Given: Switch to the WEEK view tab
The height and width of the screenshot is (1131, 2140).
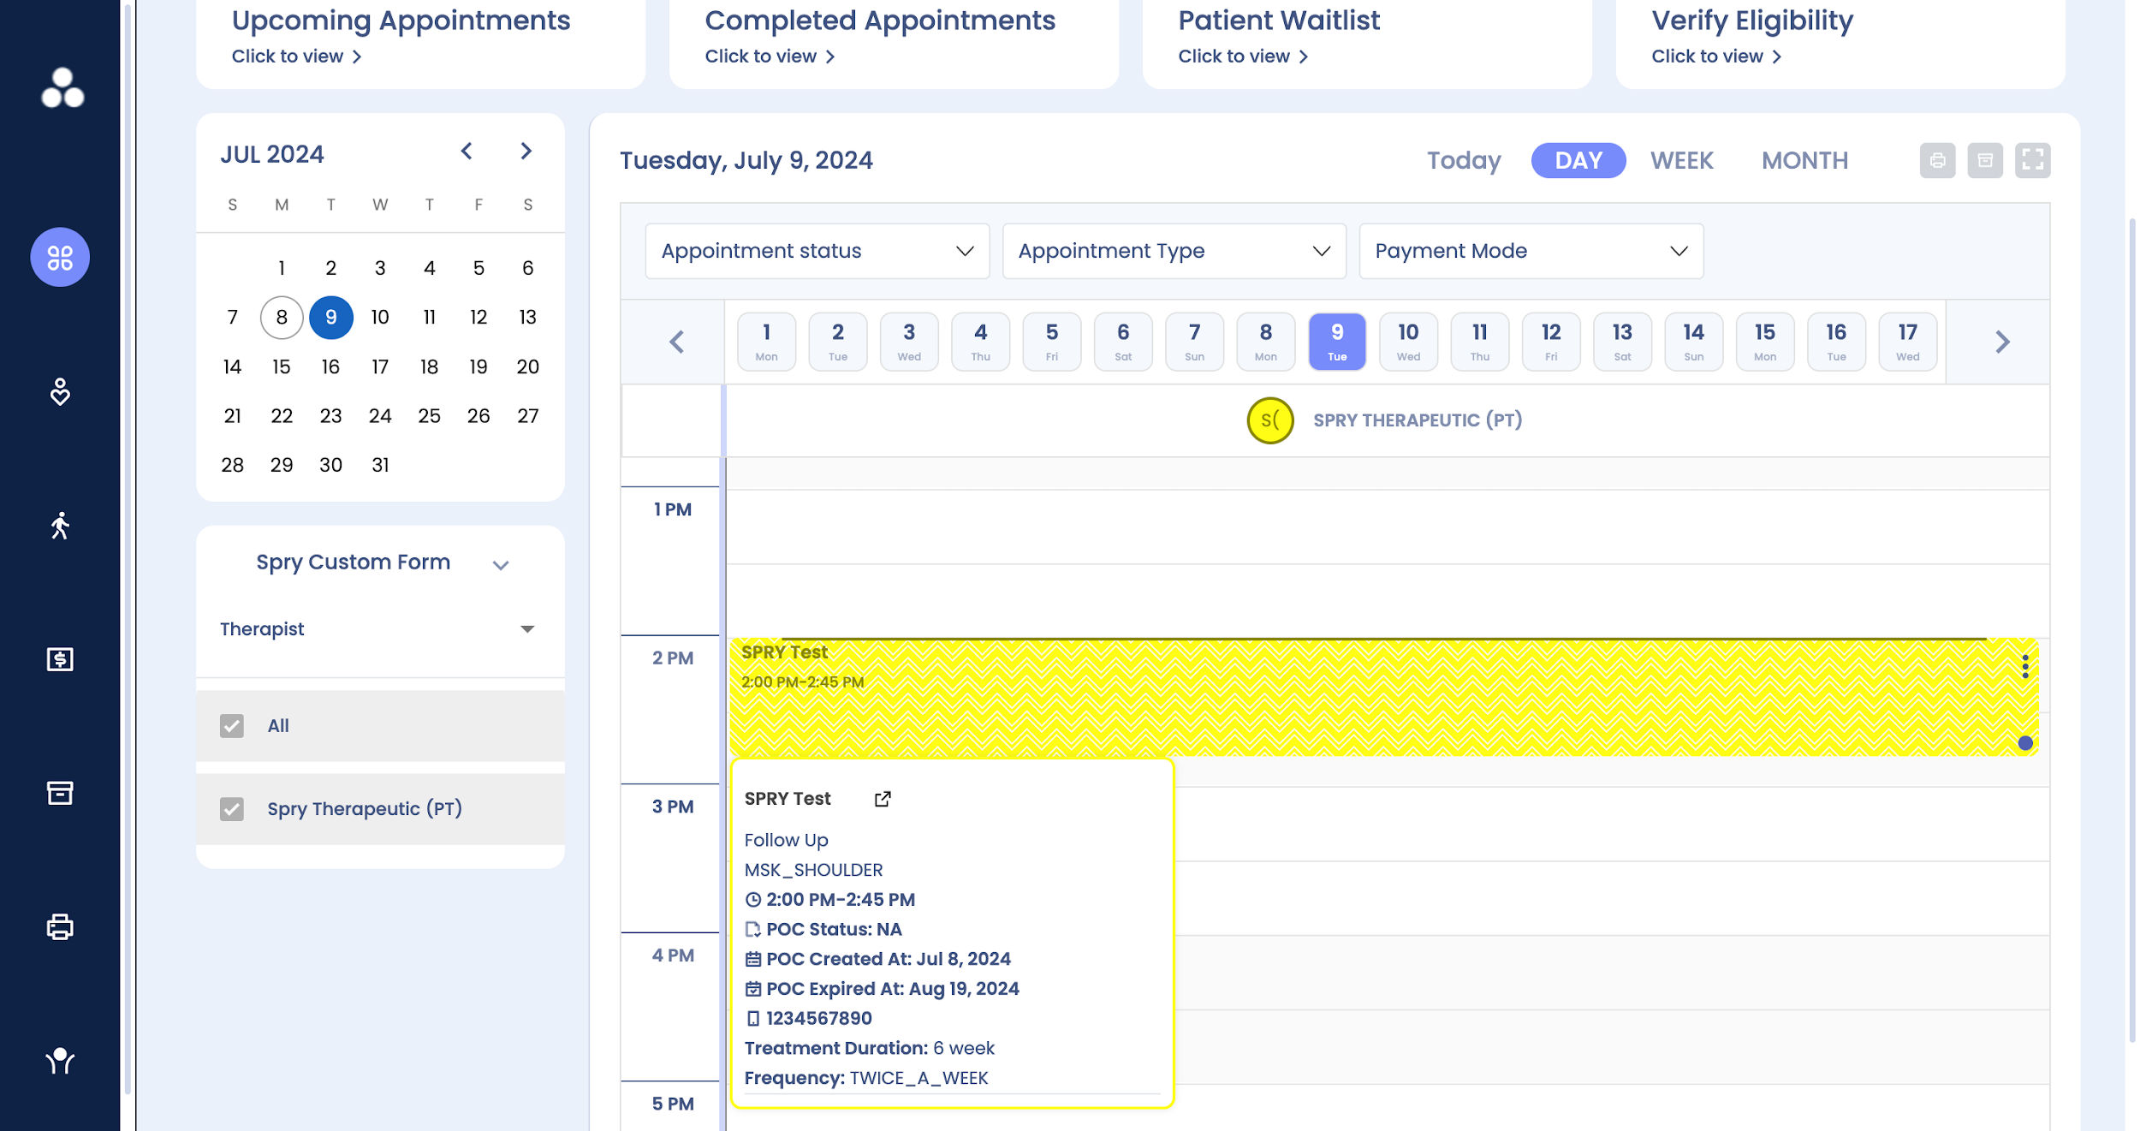Looking at the screenshot, I should pos(1681,160).
